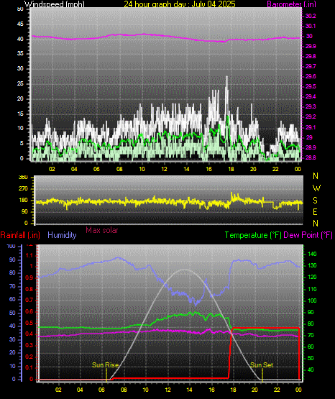Select the 1.1 rainfall axis value
Image resolution: width=335 pixels, height=399 pixels.
29,255
